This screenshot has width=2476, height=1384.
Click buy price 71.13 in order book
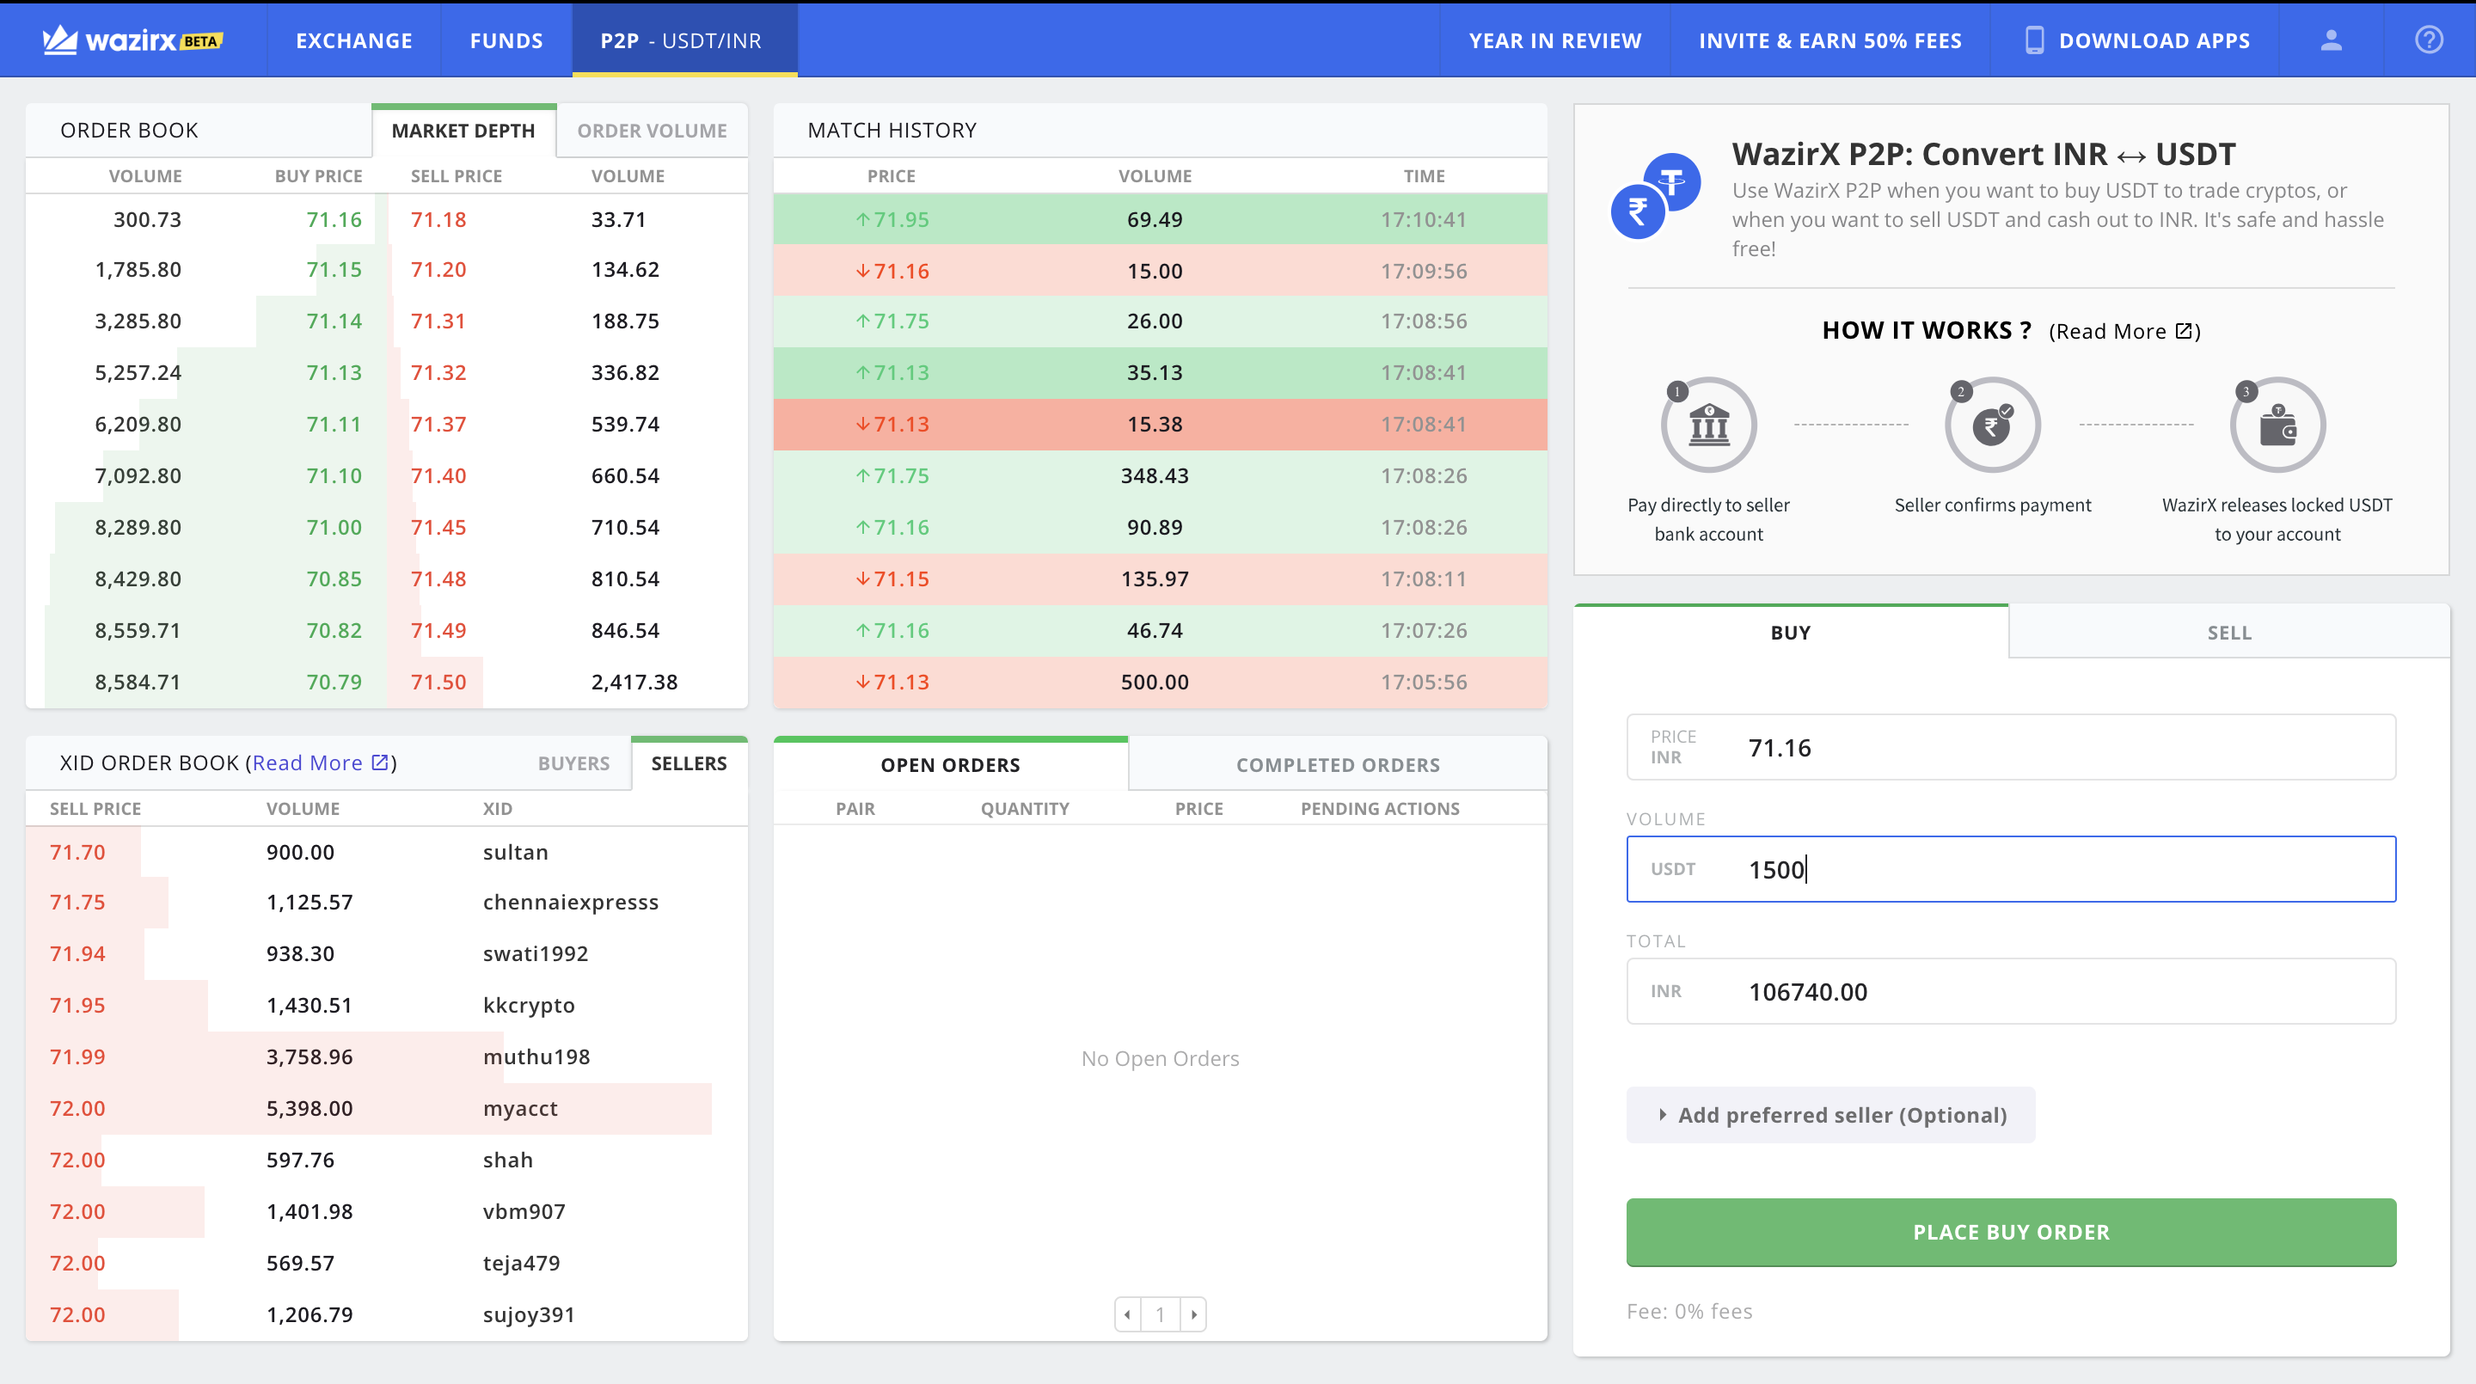click(334, 372)
